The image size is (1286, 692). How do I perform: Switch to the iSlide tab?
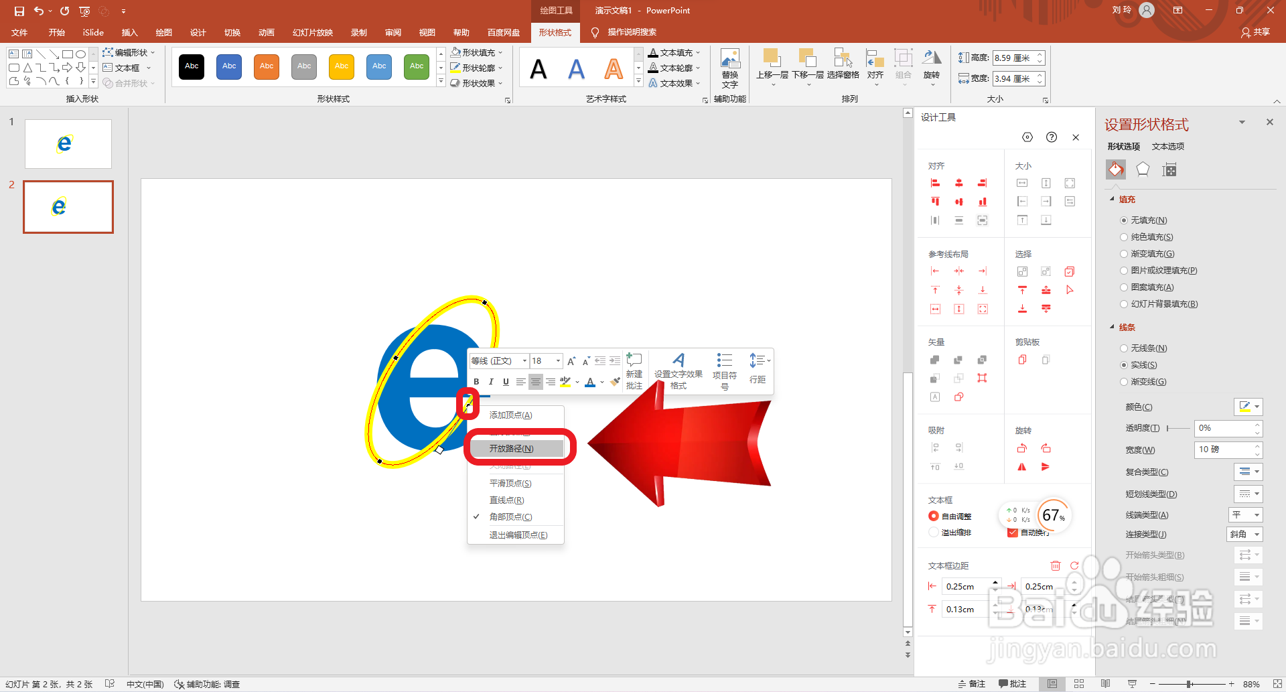coord(93,32)
